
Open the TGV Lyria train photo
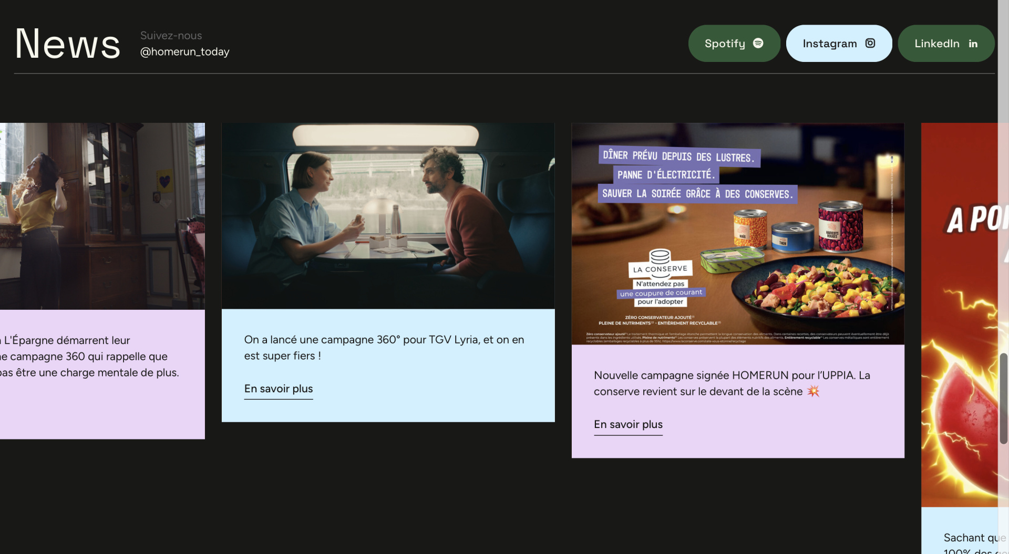pyautogui.click(x=388, y=216)
